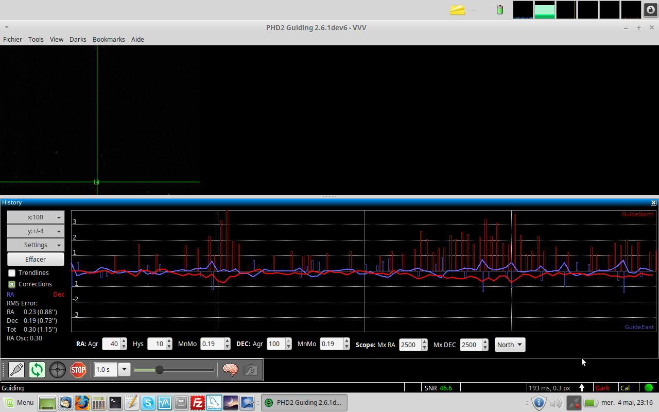Expand the exposure time dropdown arrow
659x412 pixels.
124,369
